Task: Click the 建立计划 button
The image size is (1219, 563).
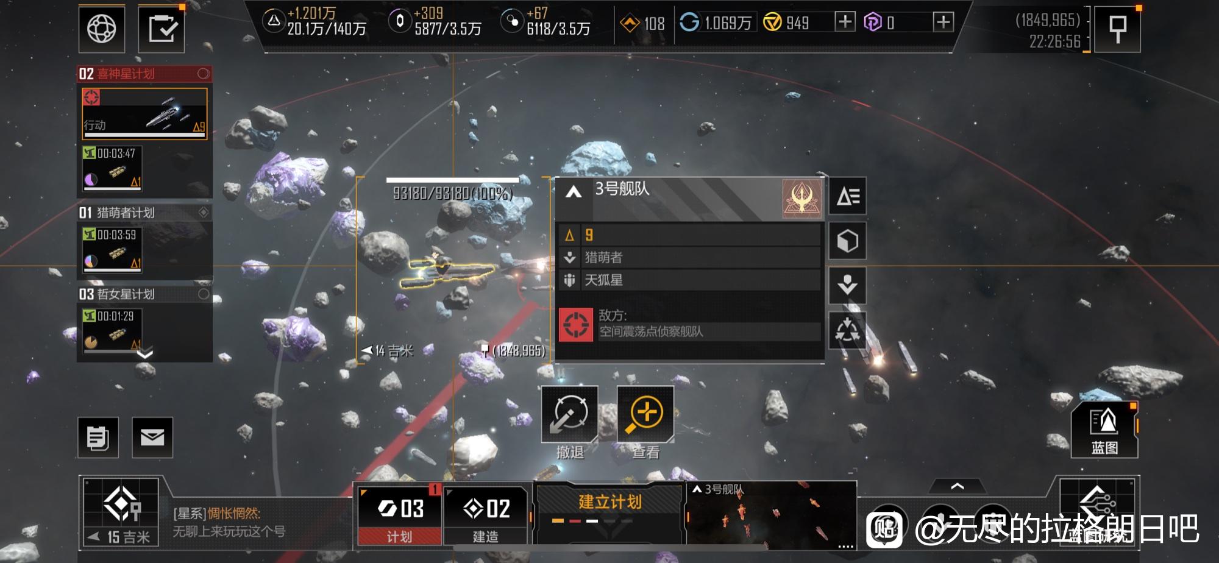Action: [x=610, y=511]
